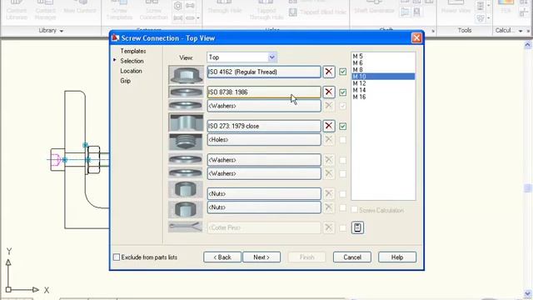Click the flanged hex screw thumbnail icon
The height and width of the screenshot is (300, 533).
186,74
